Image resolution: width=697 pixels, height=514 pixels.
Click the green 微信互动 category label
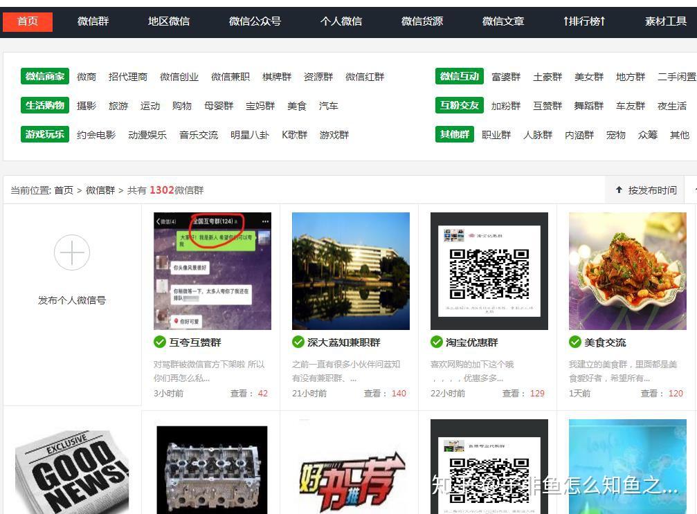tap(460, 76)
